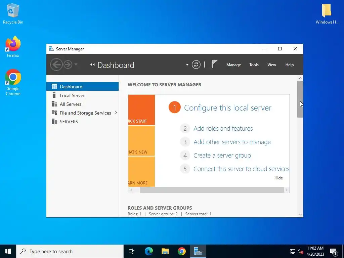
Task: Select Dashboard in the left navigation pane
Action: (x=83, y=87)
